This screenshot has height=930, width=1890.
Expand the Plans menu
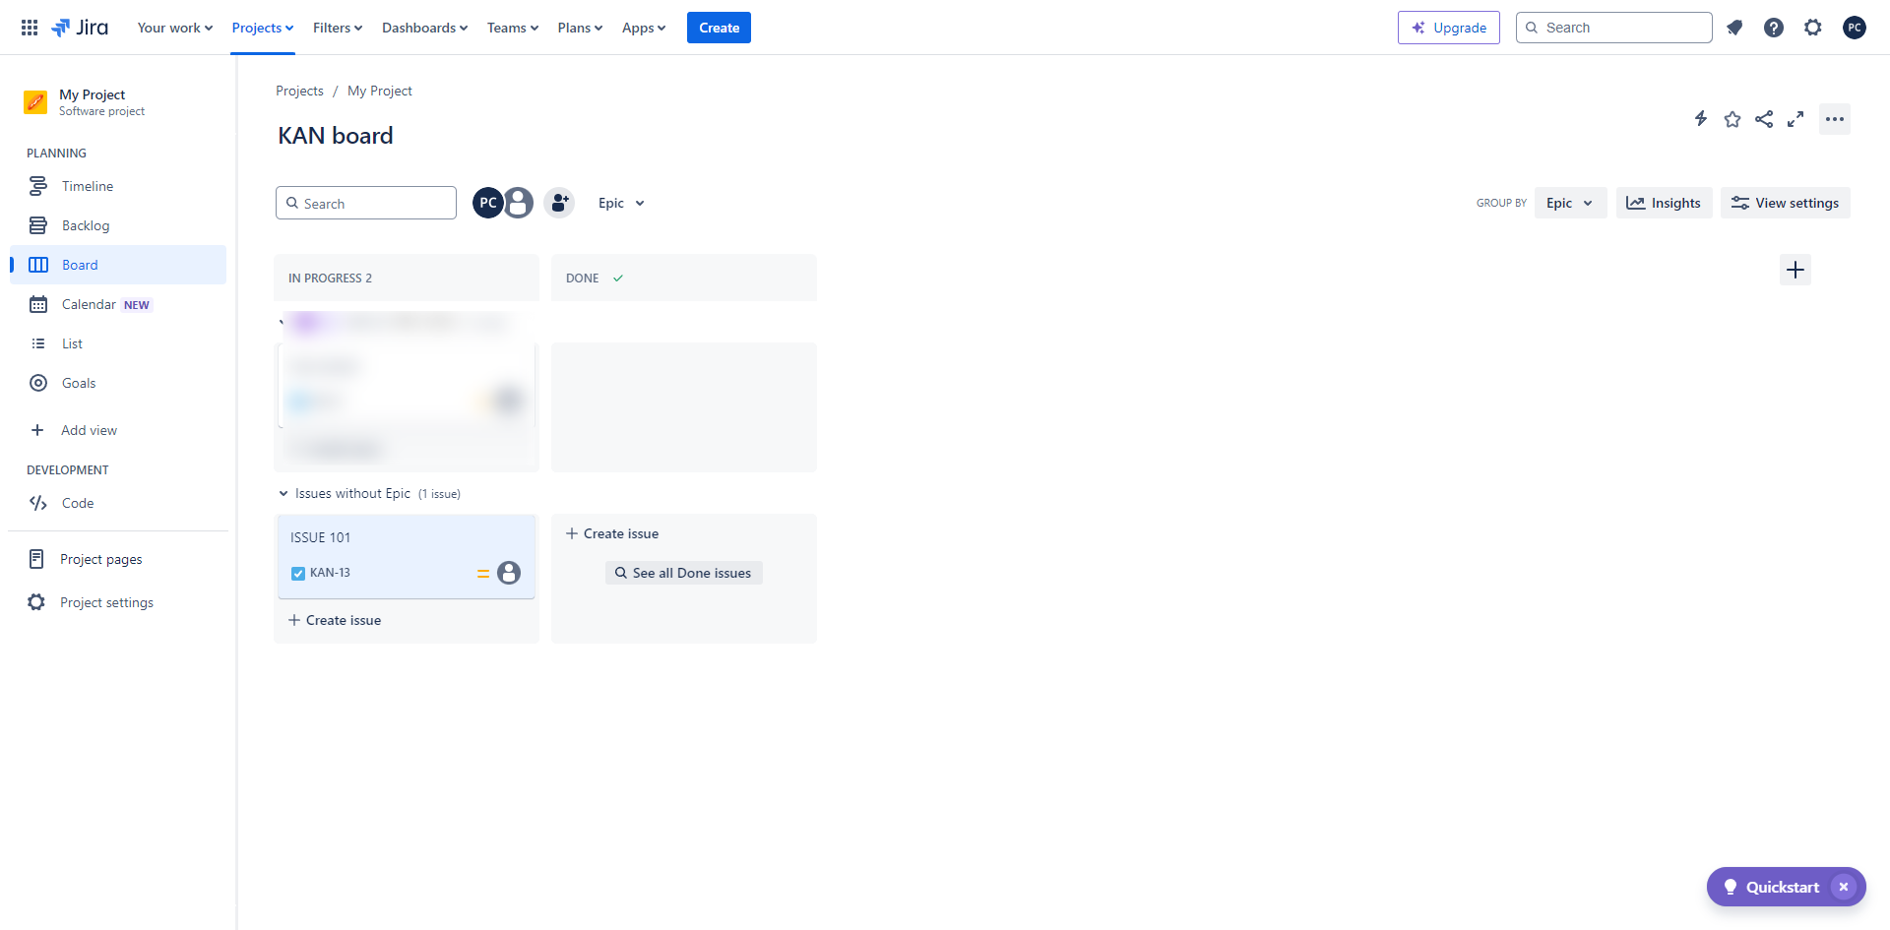click(580, 28)
